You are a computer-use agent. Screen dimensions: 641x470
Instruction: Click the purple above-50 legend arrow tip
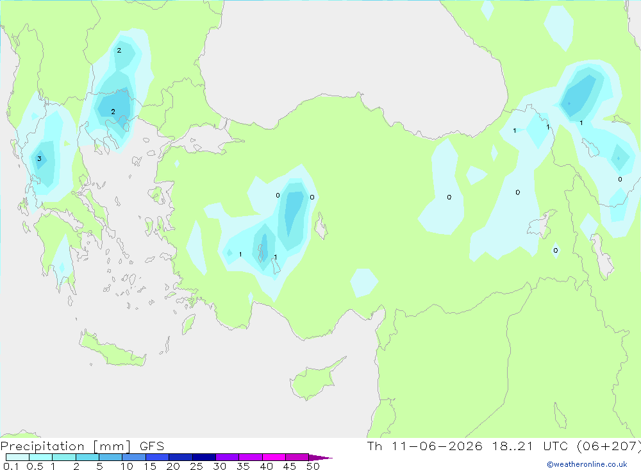(x=320, y=458)
